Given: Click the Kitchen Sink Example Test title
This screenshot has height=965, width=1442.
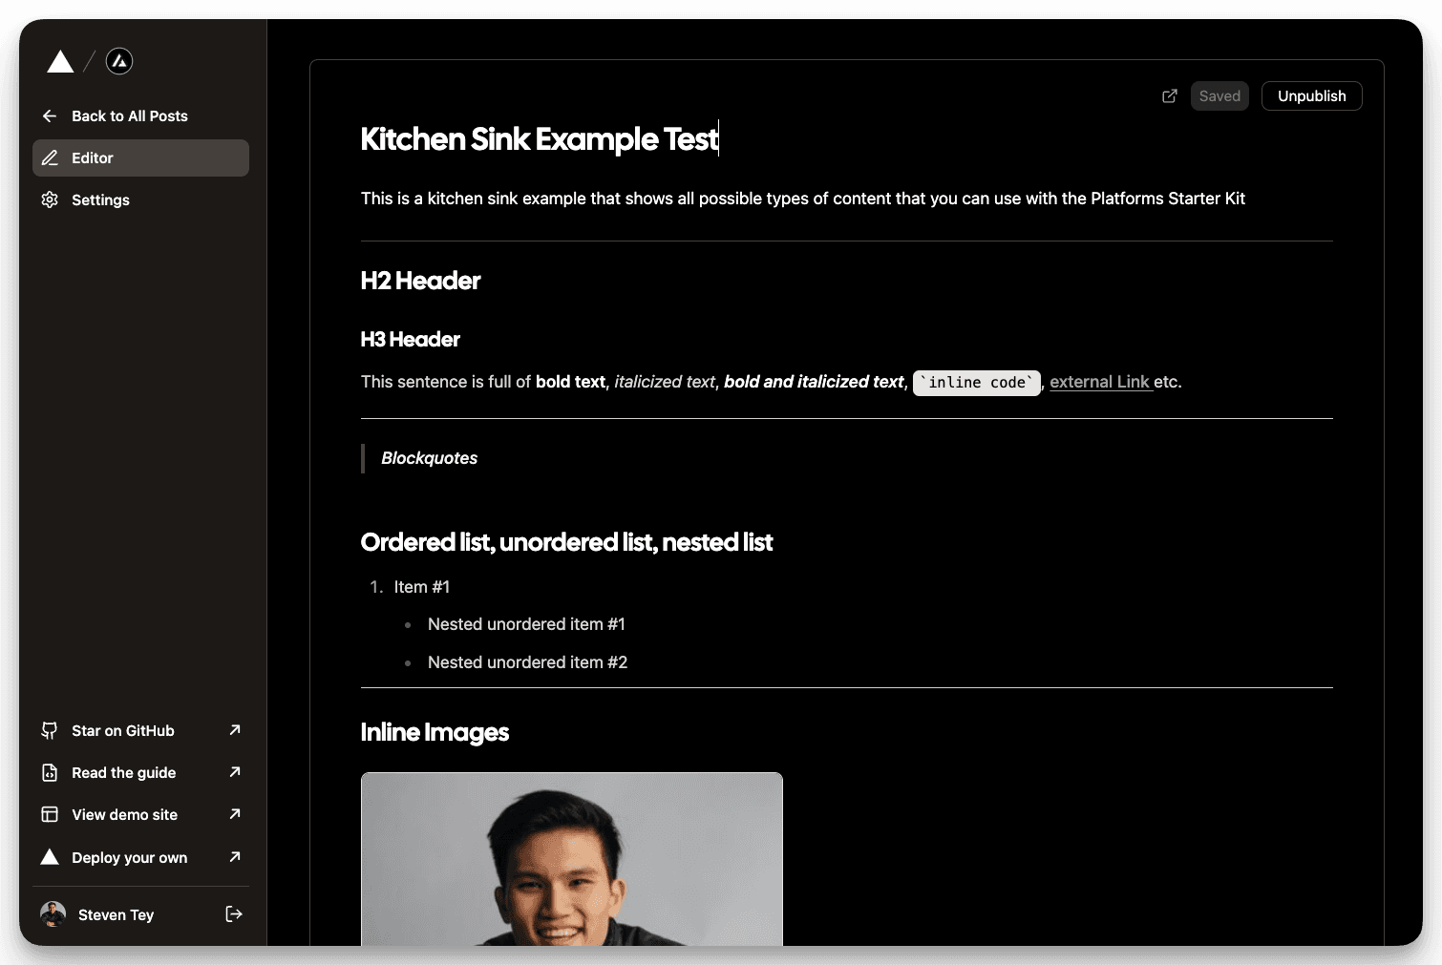Looking at the screenshot, I should [539, 139].
